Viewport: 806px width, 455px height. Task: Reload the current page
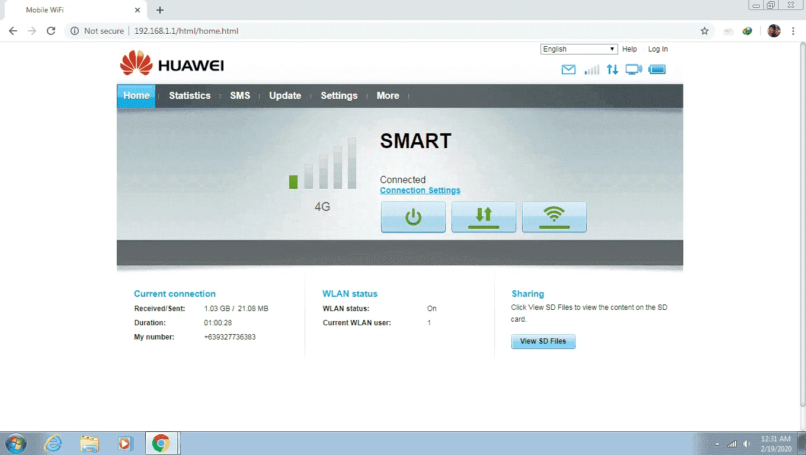click(x=51, y=31)
